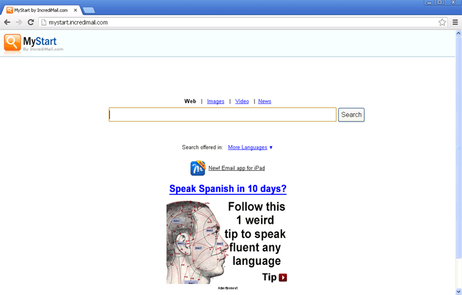Click the Speak Spanish in 10 days headline
The height and width of the screenshot is (295, 462).
pyautogui.click(x=228, y=189)
